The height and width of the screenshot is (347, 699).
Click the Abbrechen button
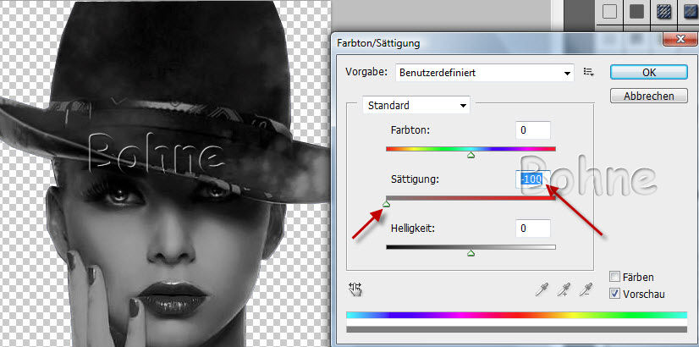point(648,96)
